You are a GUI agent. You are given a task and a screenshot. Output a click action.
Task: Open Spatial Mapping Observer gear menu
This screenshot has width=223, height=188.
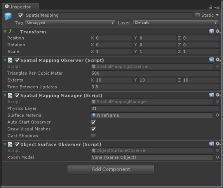click(x=218, y=60)
